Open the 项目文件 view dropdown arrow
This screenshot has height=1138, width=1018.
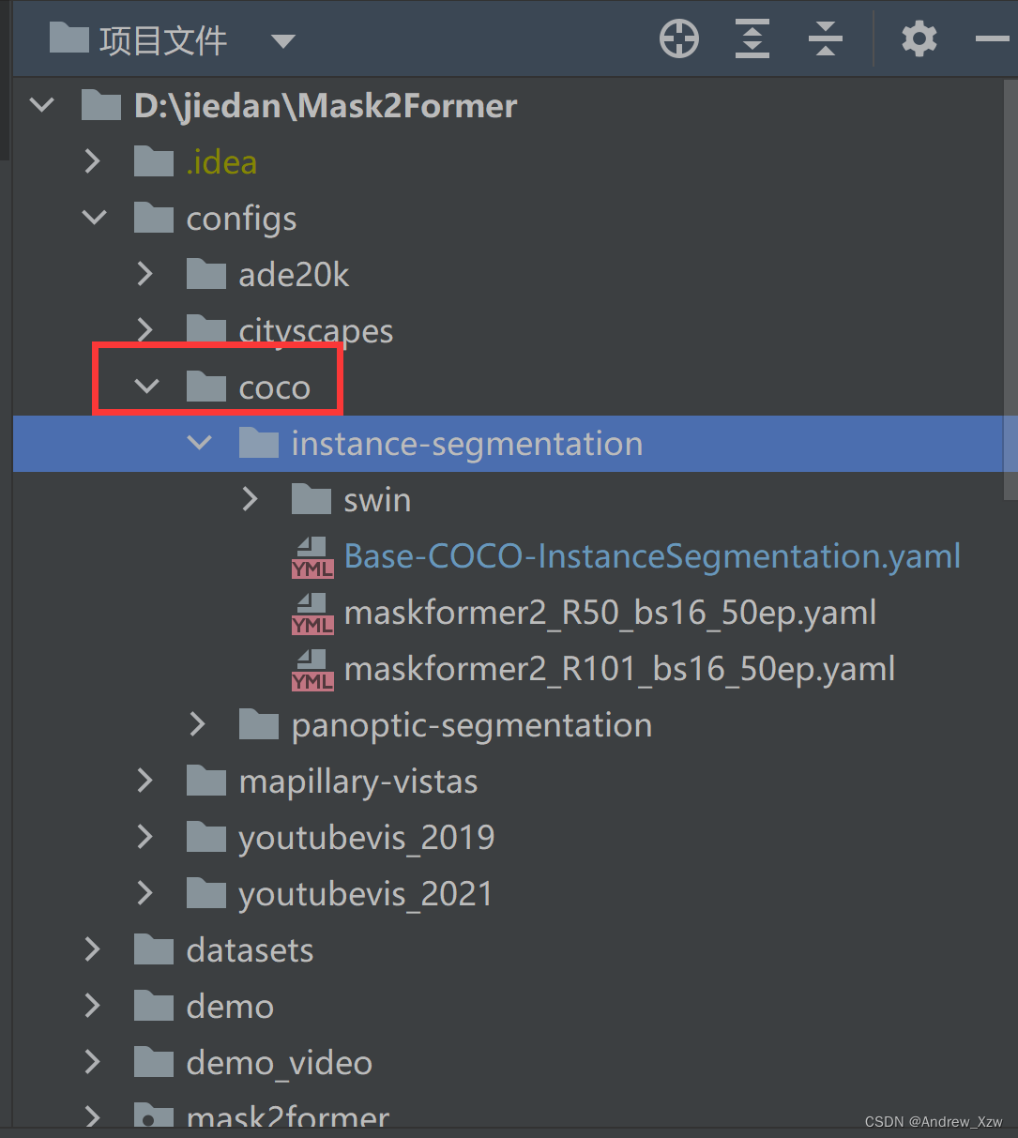click(x=281, y=40)
